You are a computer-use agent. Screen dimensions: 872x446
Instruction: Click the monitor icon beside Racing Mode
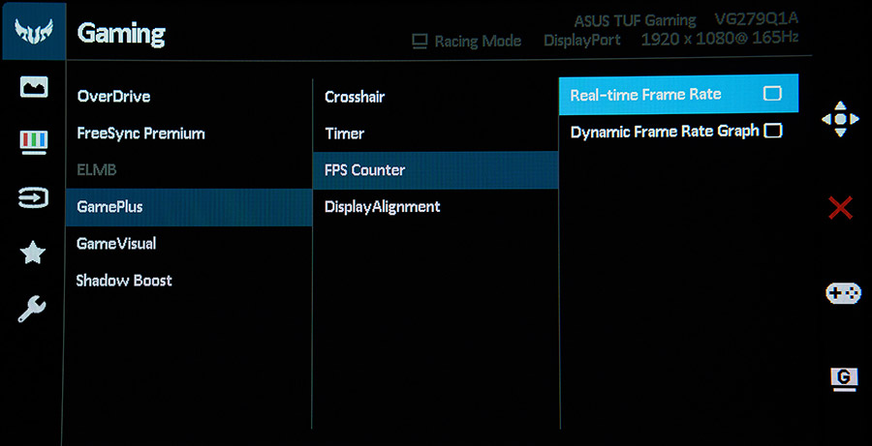420,42
